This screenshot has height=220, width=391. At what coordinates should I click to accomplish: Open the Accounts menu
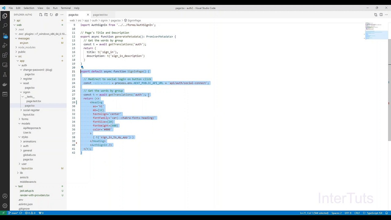(5, 196)
